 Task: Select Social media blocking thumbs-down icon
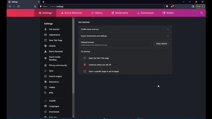tap(45, 58)
